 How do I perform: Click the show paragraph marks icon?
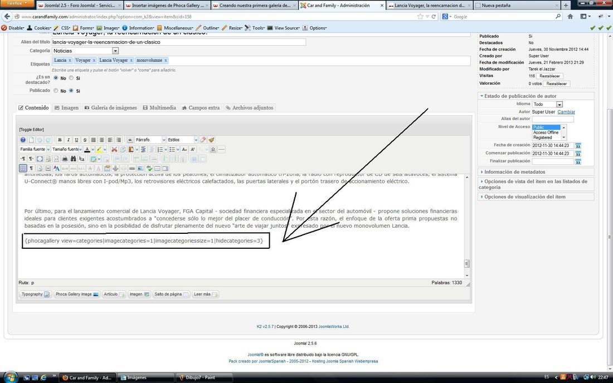[31, 168]
